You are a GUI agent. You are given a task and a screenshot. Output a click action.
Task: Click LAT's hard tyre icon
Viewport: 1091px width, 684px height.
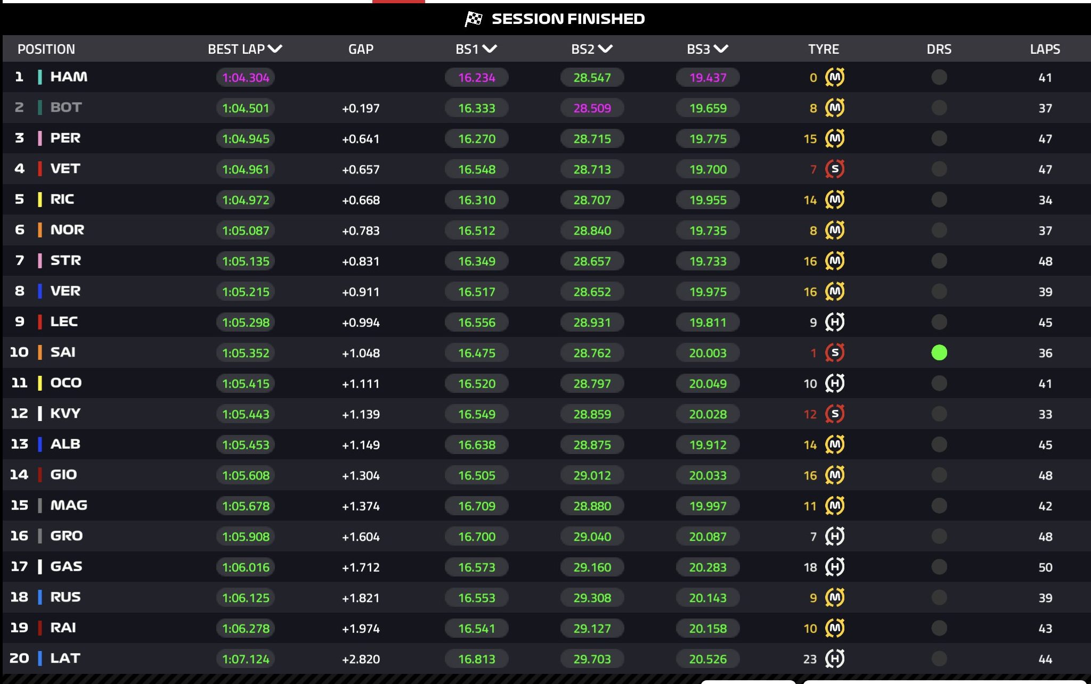pyautogui.click(x=835, y=658)
